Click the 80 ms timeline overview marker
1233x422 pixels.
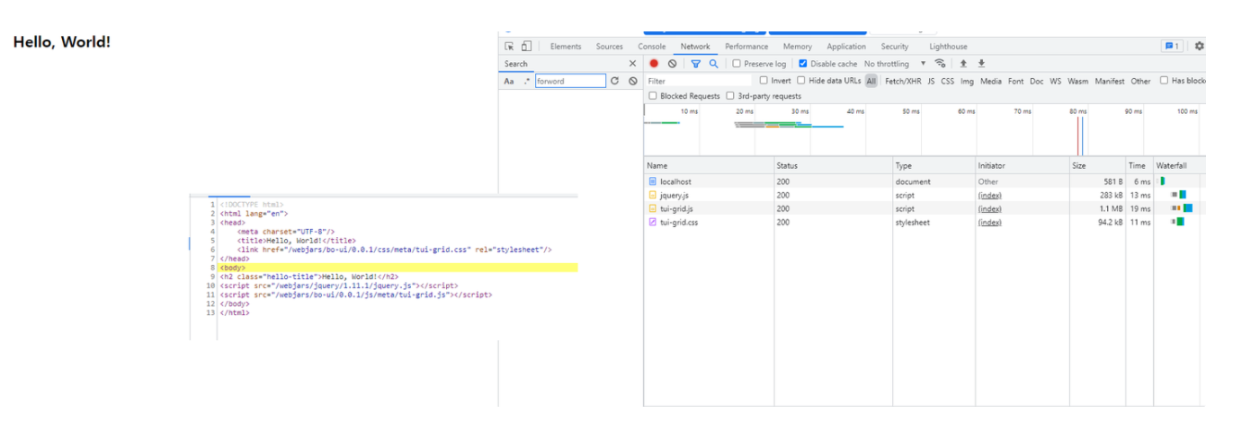pos(1078,111)
